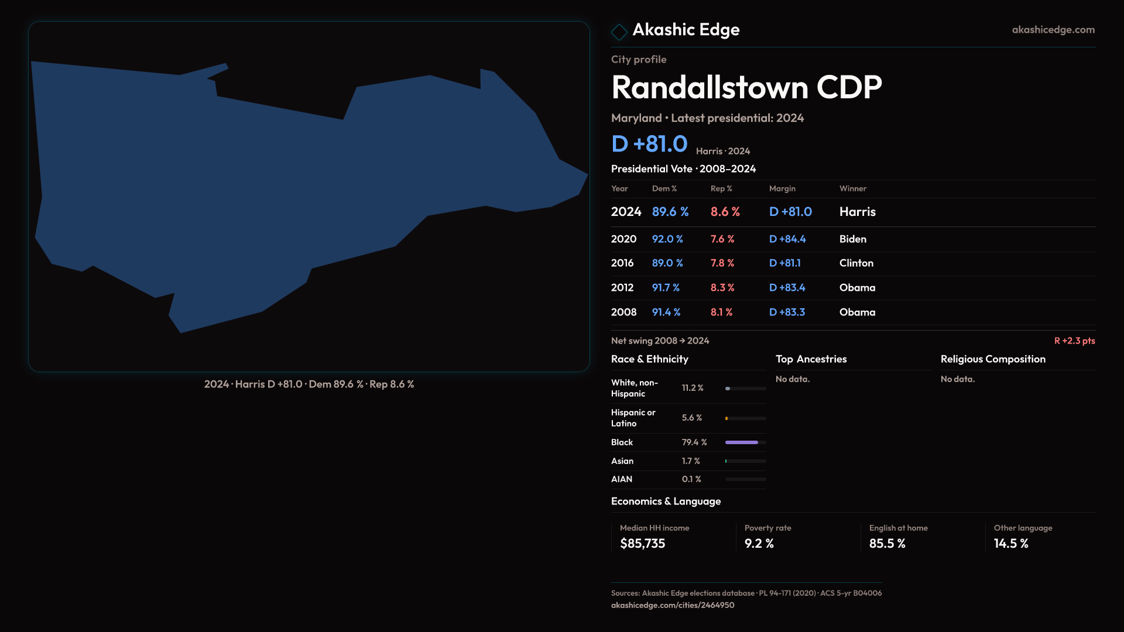Click the Randallstown CDP city title
This screenshot has height=632, width=1124.
(746, 88)
